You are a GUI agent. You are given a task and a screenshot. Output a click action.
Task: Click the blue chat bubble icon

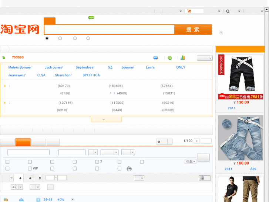point(156,58)
